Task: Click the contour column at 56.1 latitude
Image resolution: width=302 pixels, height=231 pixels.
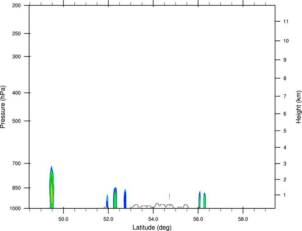Action: click(200, 199)
